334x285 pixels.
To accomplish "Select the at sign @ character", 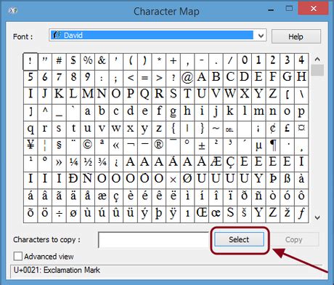I will (x=187, y=79).
